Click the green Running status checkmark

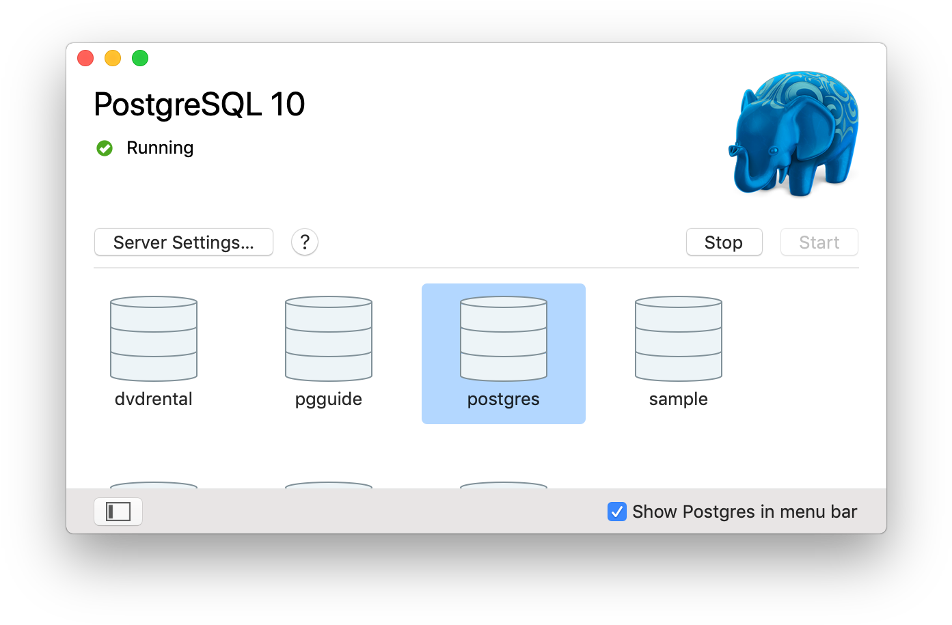pyautogui.click(x=105, y=148)
